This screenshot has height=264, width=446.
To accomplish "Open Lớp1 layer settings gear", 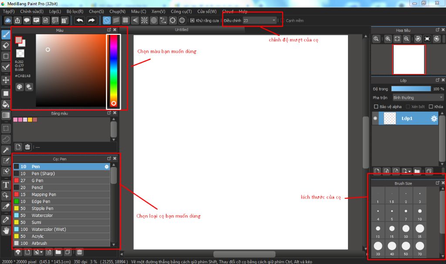I will click(434, 118).
